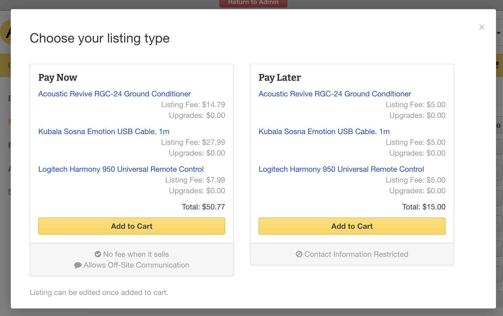
Task: Click the Pay Later total $15.00
Action: (424, 207)
